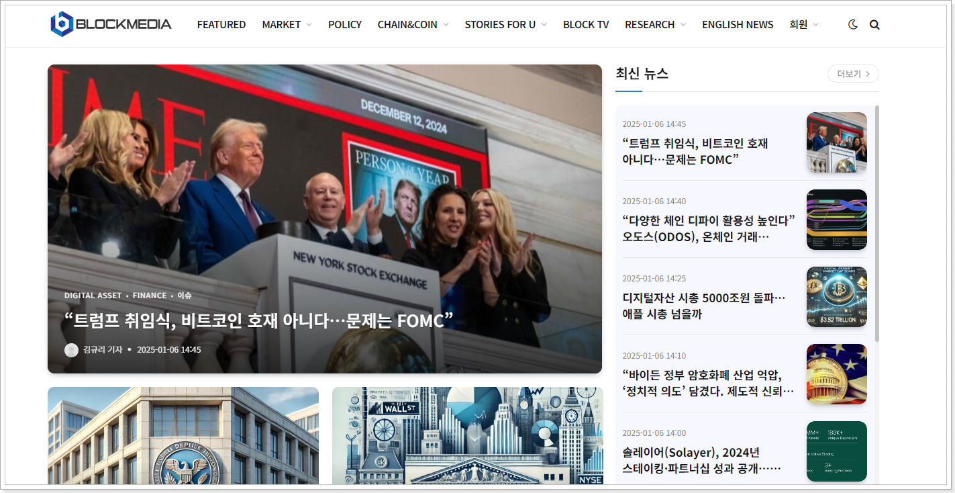Expand the 회원 dropdown chevron
Screen dimensions: 955x493
point(815,25)
